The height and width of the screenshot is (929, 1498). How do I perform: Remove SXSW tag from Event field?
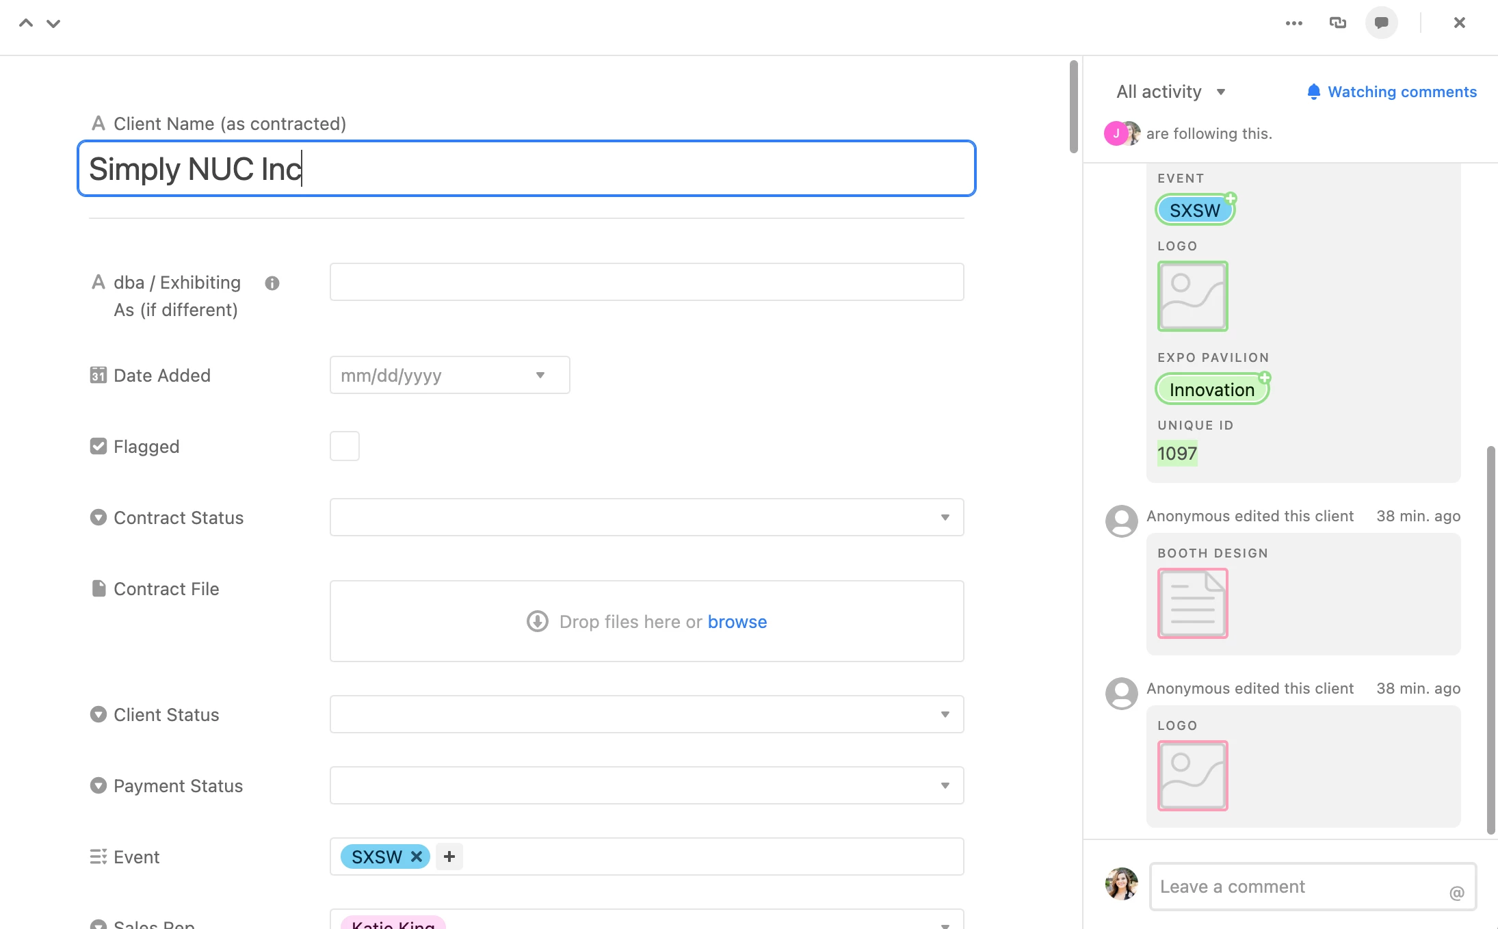[417, 856]
